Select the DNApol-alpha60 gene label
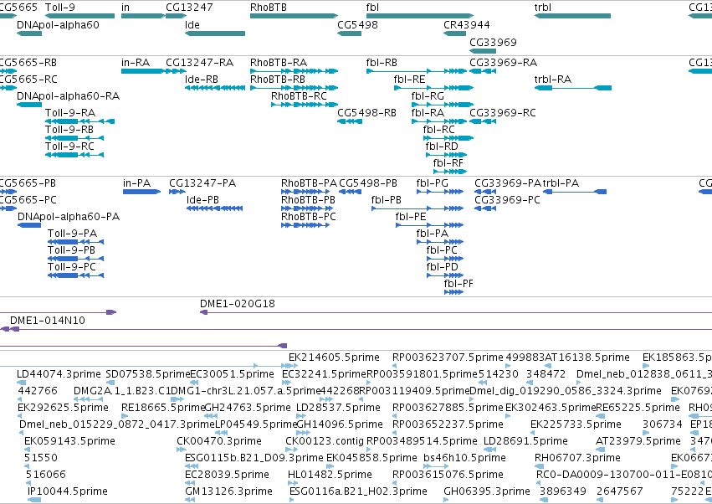 pos(58,25)
